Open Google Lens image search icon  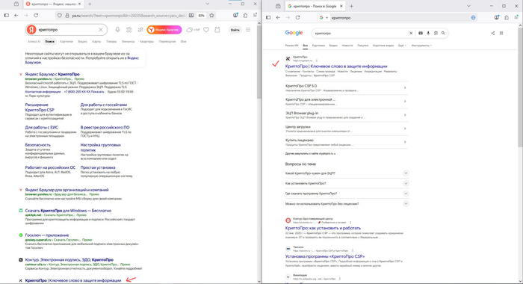(x=436, y=33)
